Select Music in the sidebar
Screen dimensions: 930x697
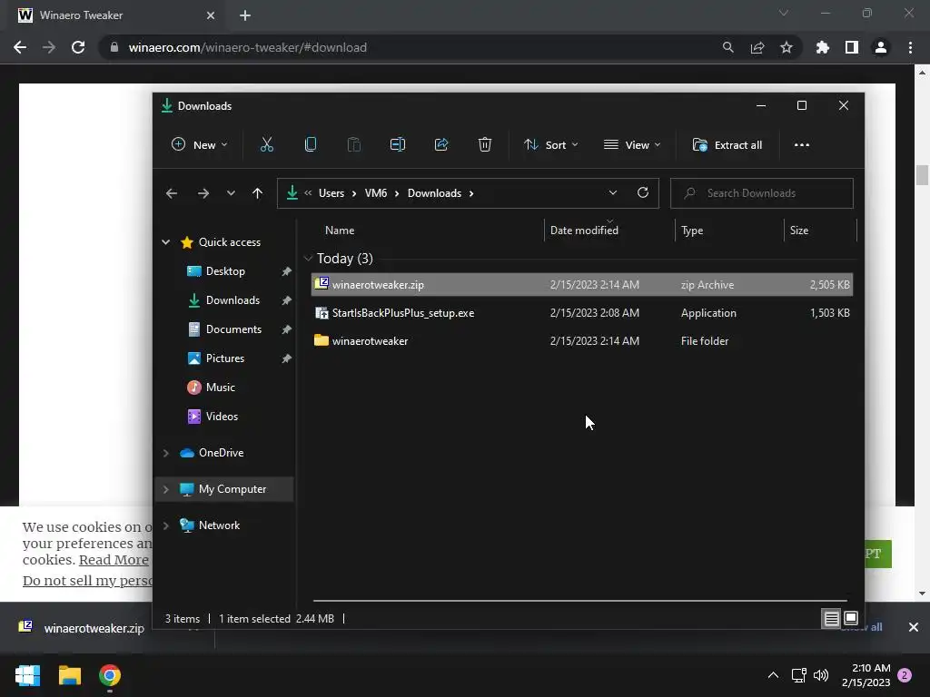click(x=220, y=387)
